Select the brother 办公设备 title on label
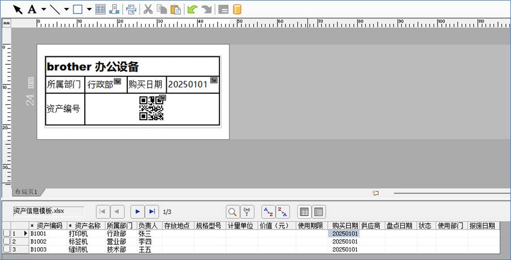Screen dimensions: 511x260 pyautogui.click(x=93, y=67)
